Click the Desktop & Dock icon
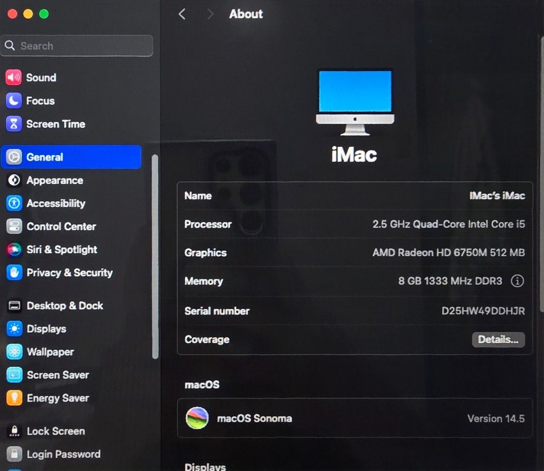The width and height of the screenshot is (544, 471). coord(14,305)
